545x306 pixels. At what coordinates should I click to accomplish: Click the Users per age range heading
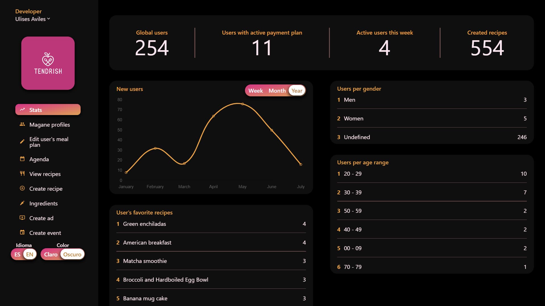pyautogui.click(x=363, y=162)
